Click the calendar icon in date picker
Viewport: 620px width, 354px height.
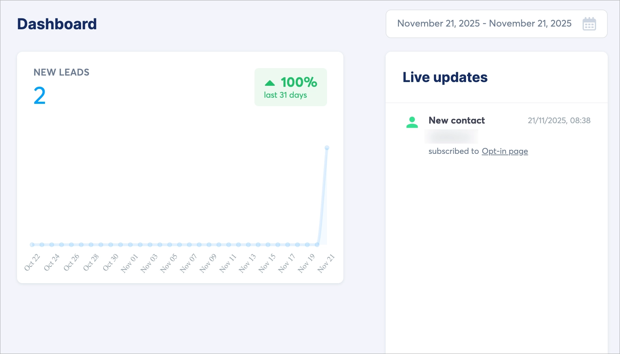coord(589,24)
